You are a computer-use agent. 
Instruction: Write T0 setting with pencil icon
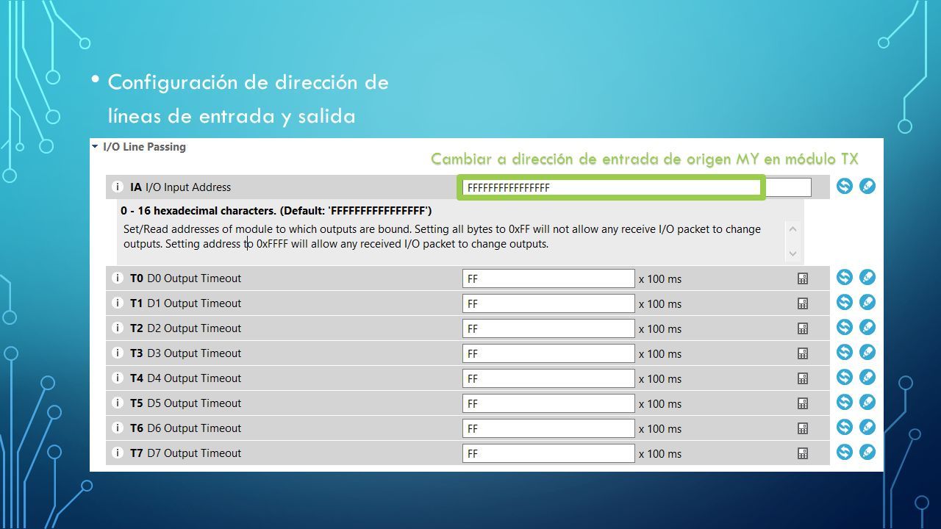coord(867,277)
